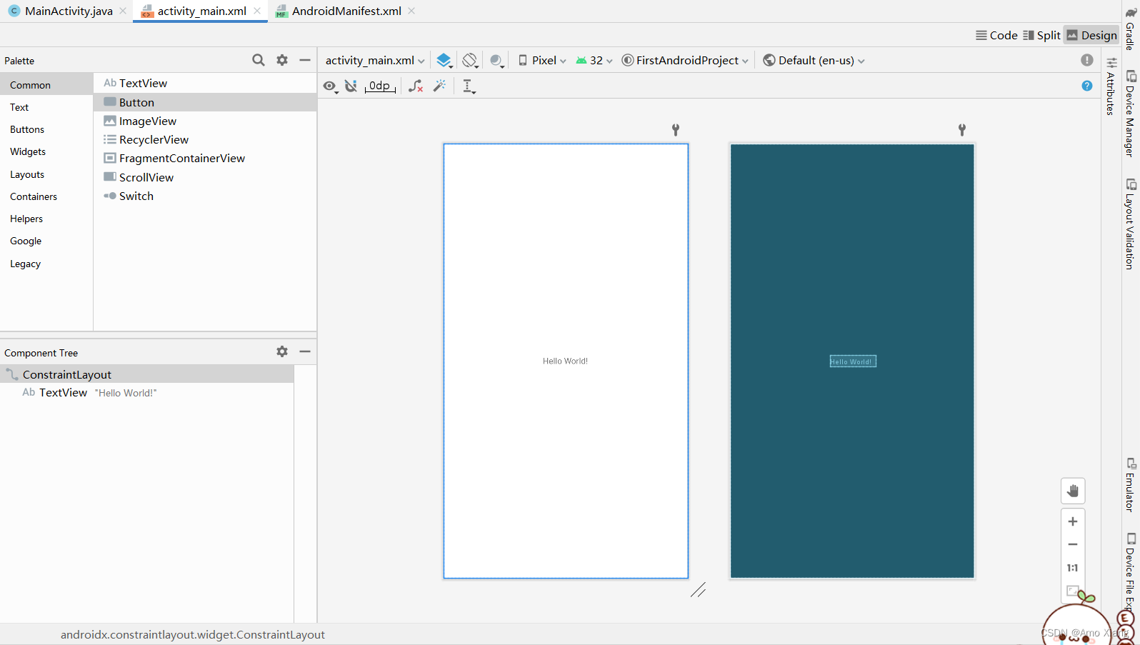This screenshot has height=645, width=1140.
Task: Open the Attributes side panel
Action: pos(1111,86)
